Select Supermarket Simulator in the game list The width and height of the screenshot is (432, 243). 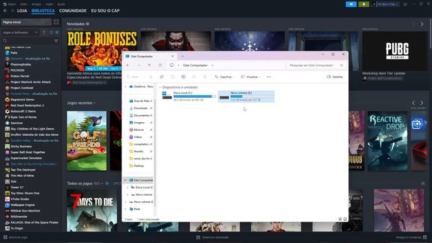[26, 158]
